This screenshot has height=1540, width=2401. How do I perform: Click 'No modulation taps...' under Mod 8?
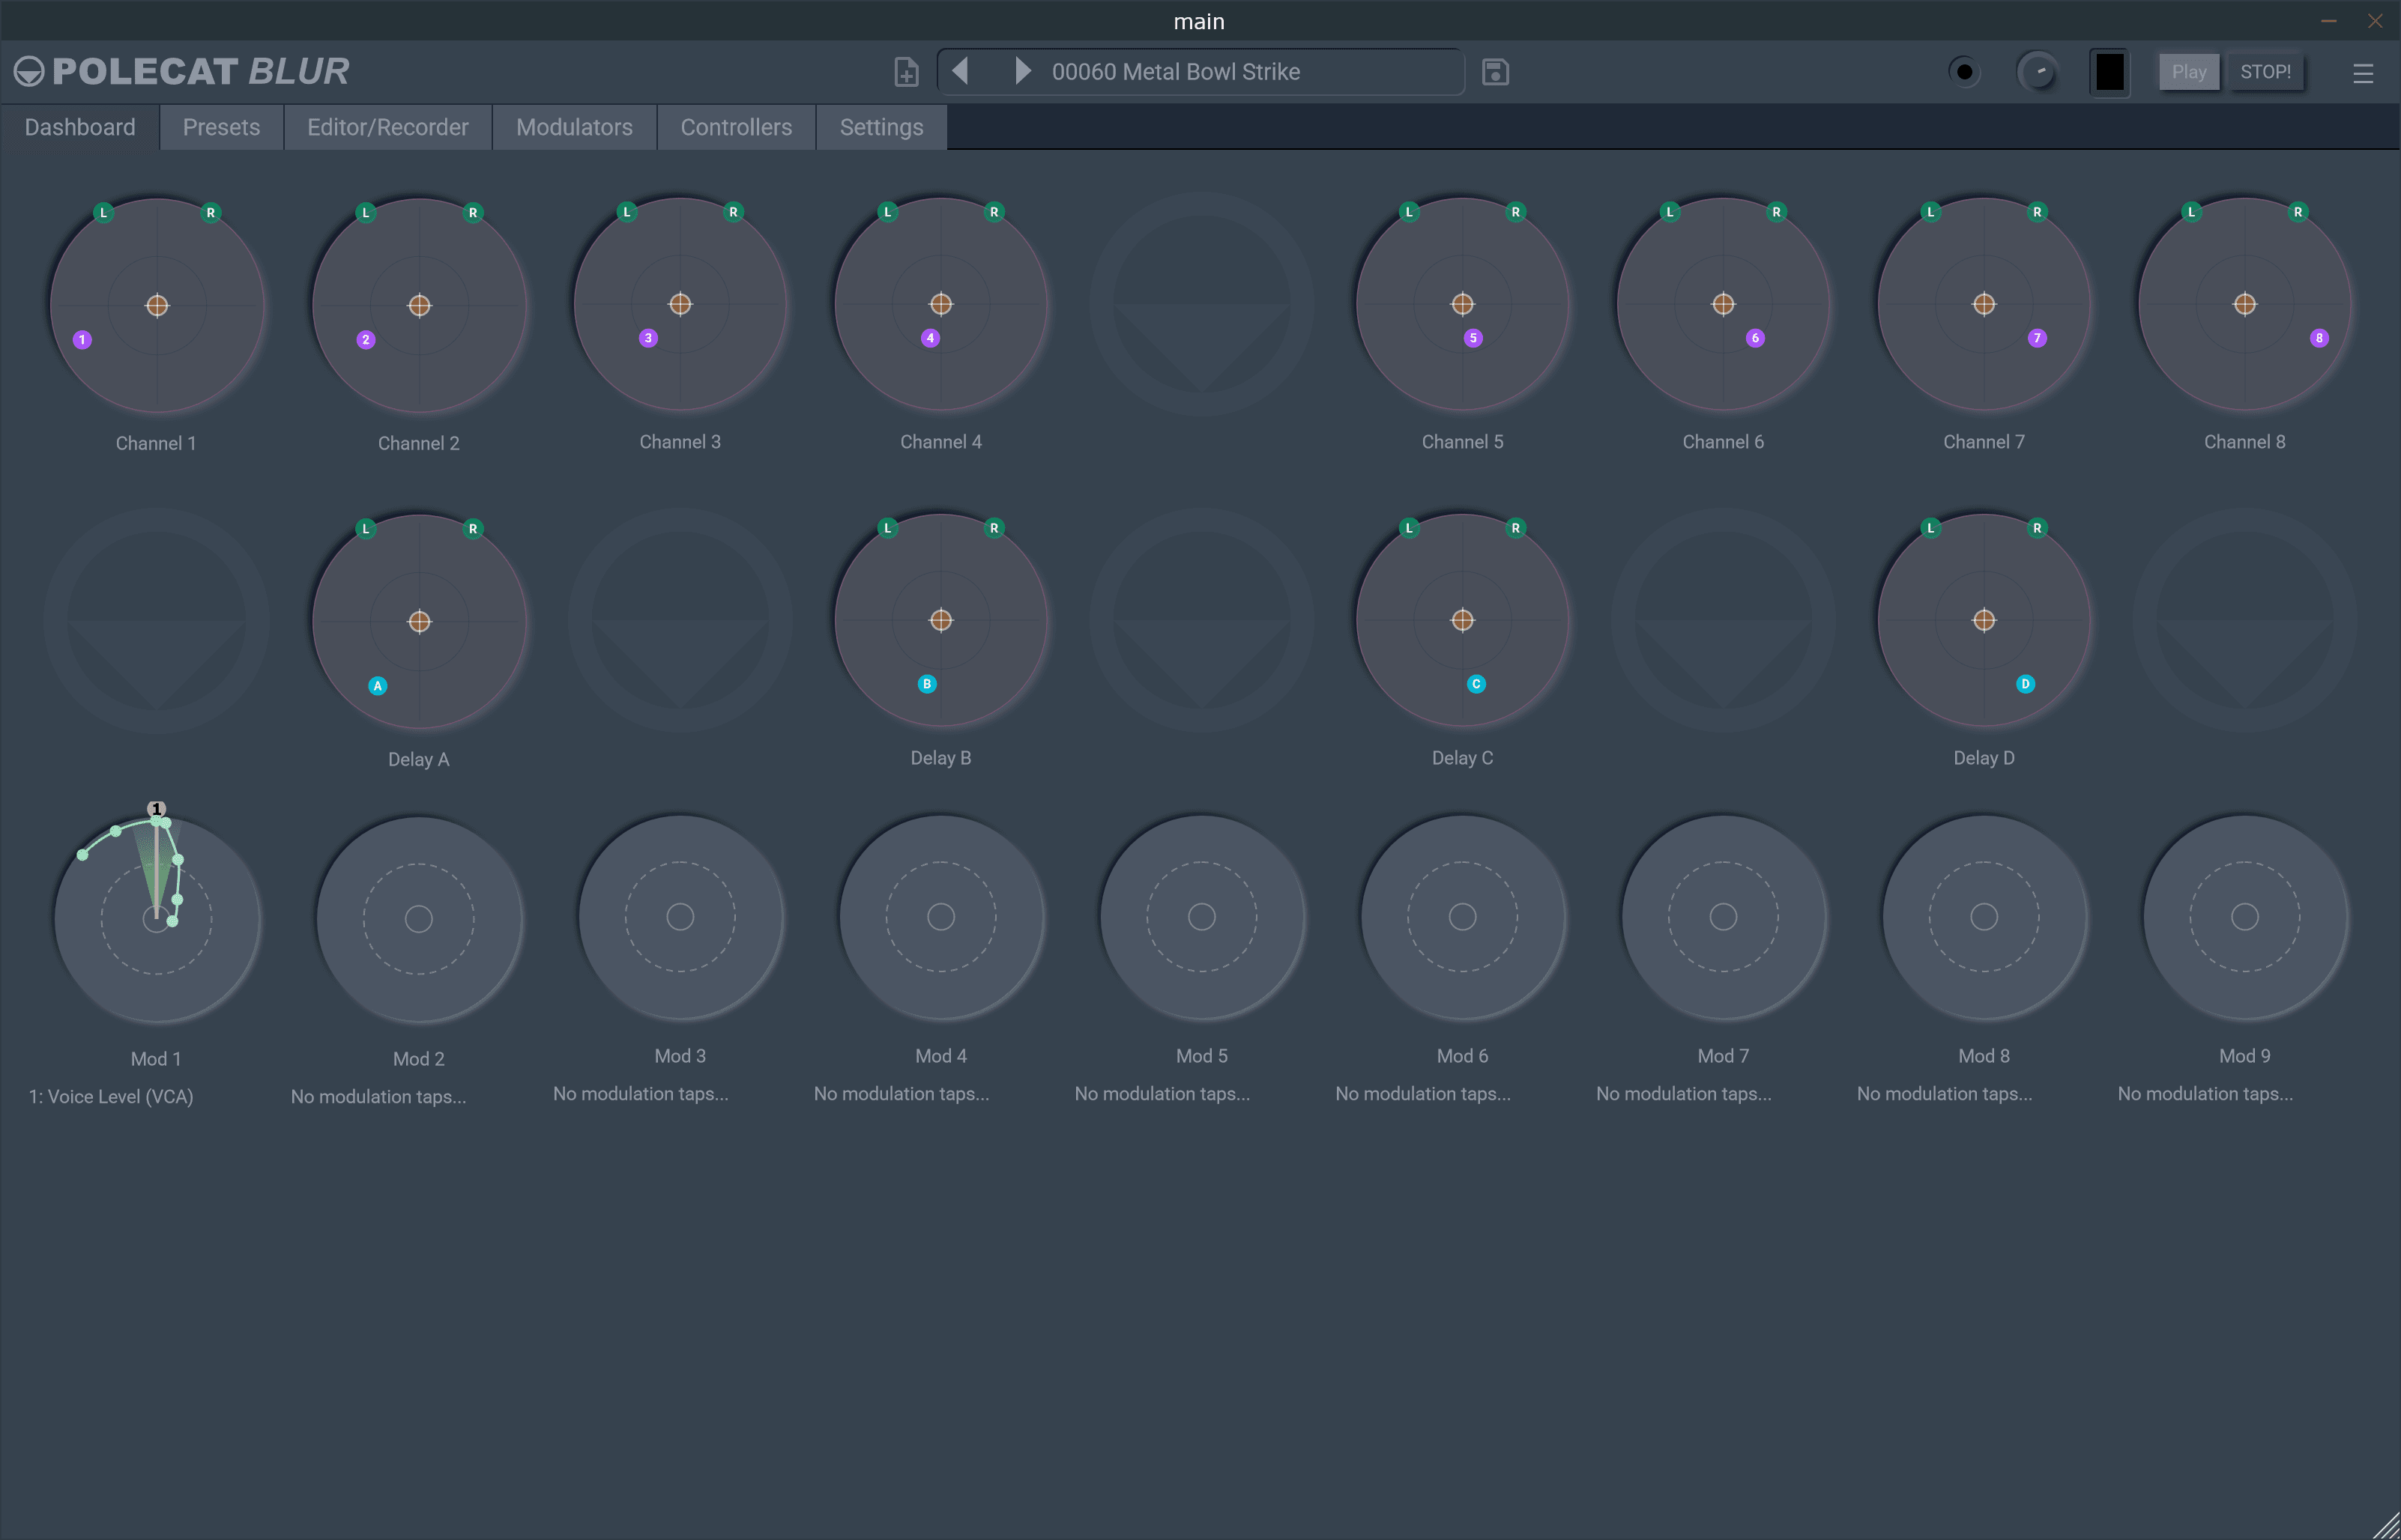[x=1945, y=1094]
